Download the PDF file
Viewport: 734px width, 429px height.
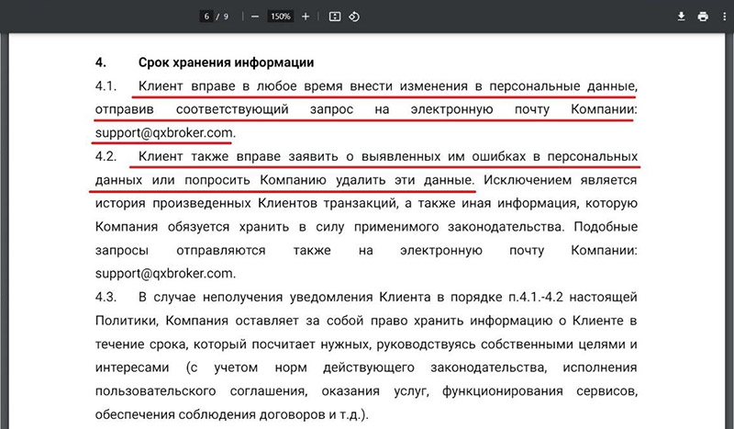point(681,17)
